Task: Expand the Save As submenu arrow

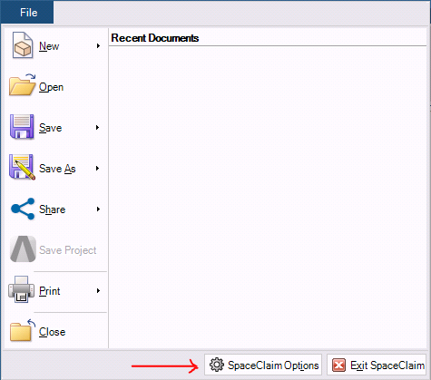Action: point(97,169)
